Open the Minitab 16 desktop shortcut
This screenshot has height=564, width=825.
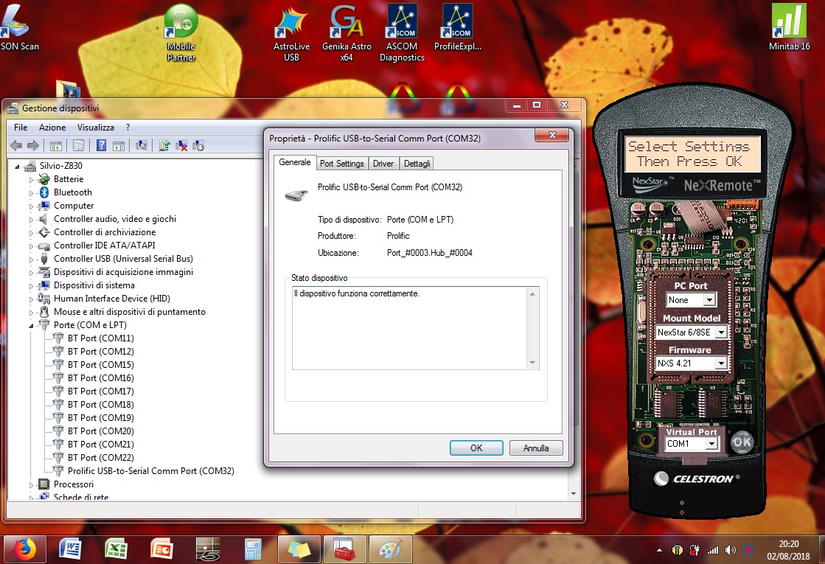[x=789, y=27]
